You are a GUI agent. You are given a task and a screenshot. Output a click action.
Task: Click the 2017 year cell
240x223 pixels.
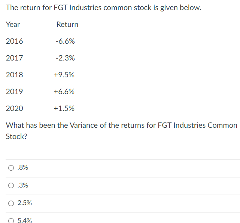pyautogui.click(x=14, y=58)
